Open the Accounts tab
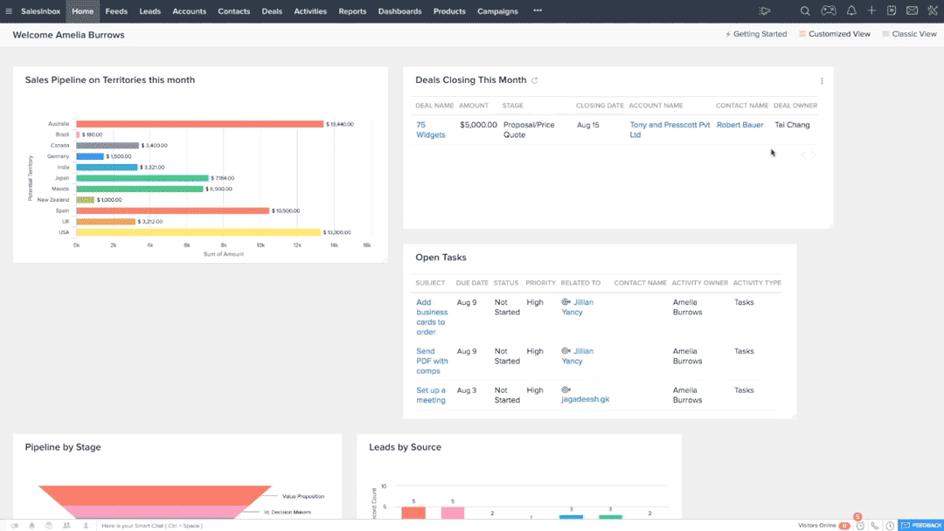The image size is (944, 531). pyautogui.click(x=189, y=10)
